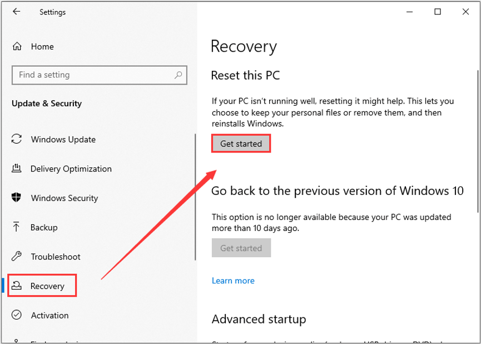Image resolution: width=481 pixels, height=344 pixels.
Task: Click the Settings title bar text
Action: tap(53, 12)
